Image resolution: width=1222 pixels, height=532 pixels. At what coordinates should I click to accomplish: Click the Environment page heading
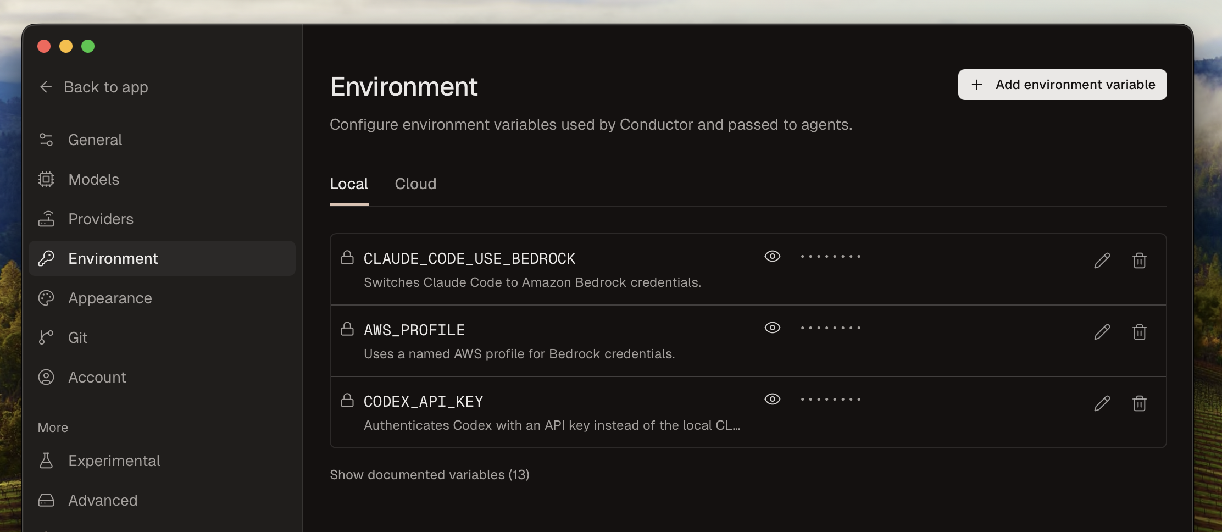pos(404,87)
